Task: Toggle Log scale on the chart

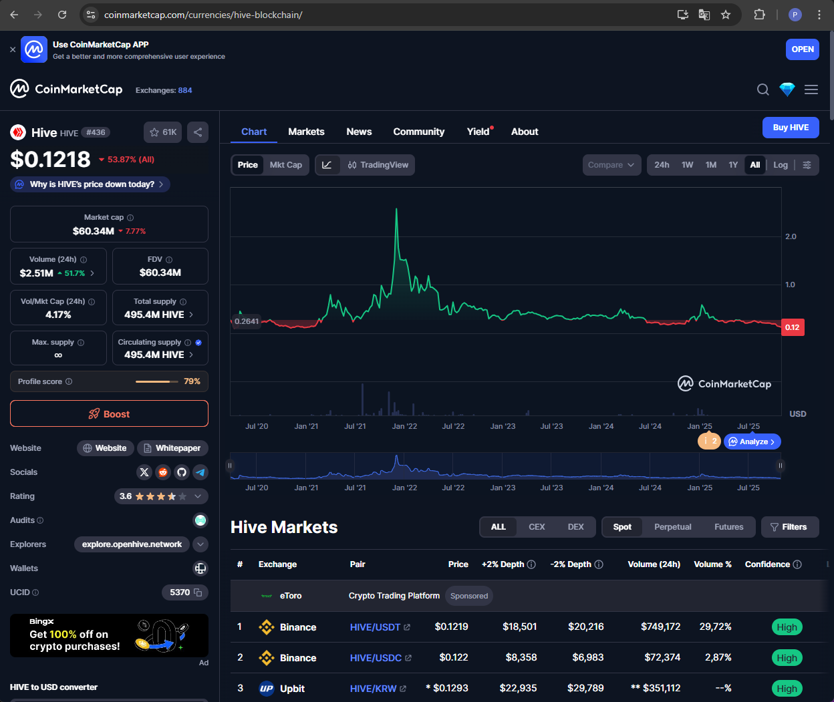Action: (781, 165)
